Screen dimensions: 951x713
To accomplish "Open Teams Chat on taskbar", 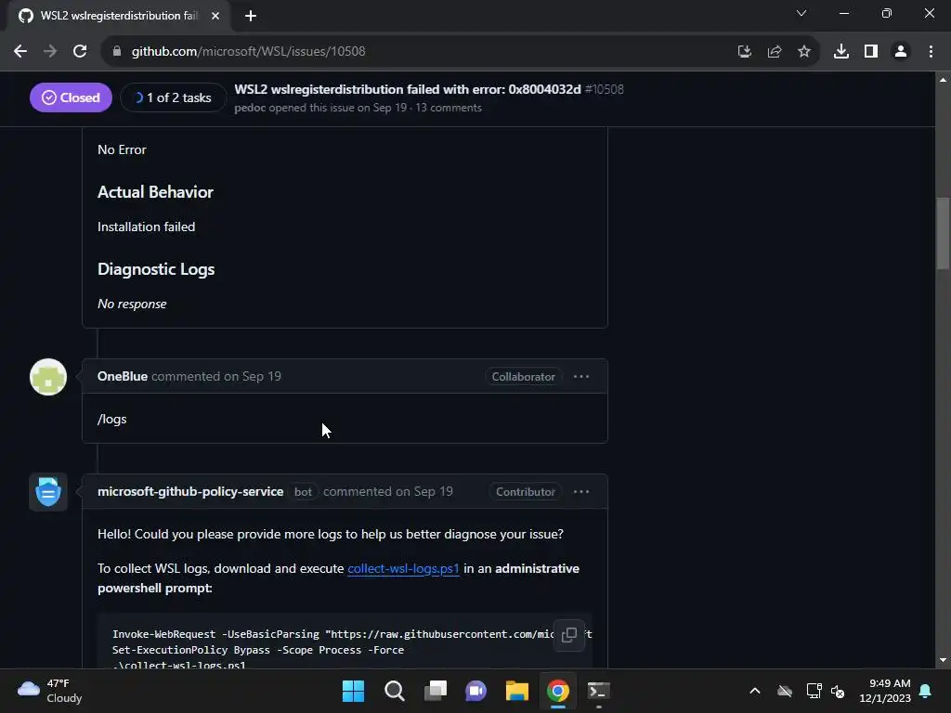I will tap(476, 691).
